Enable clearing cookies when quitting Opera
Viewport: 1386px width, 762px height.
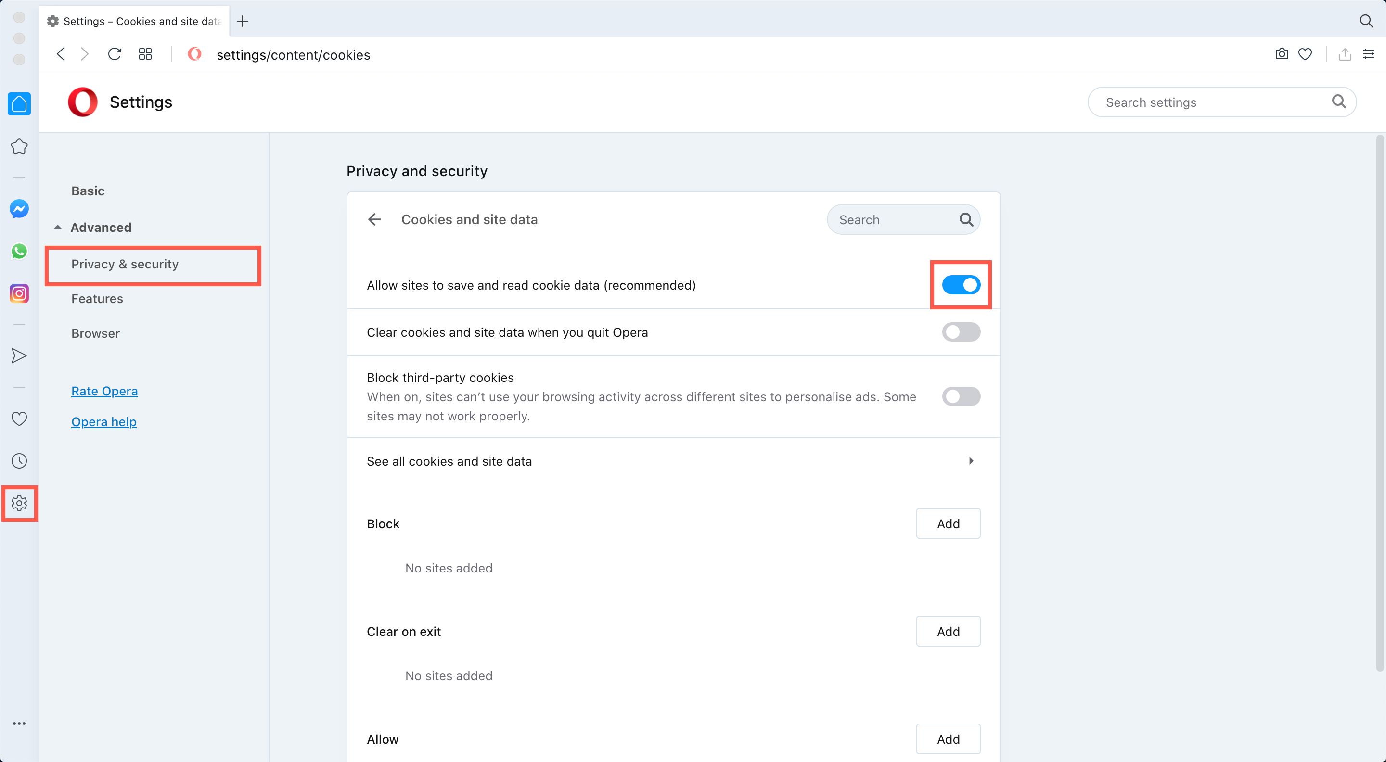961,332
